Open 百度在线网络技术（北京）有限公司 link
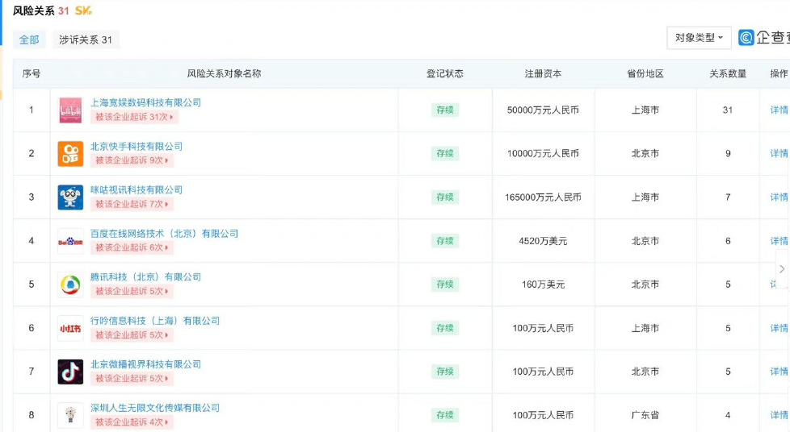Screen dimensions: 790x432 [x=164, y=233]
